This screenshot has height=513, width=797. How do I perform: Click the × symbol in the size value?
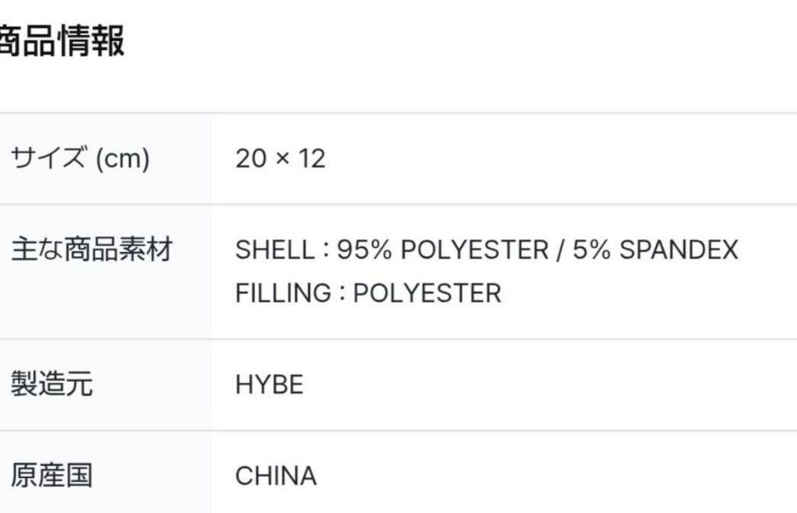[x=283, y=160]
